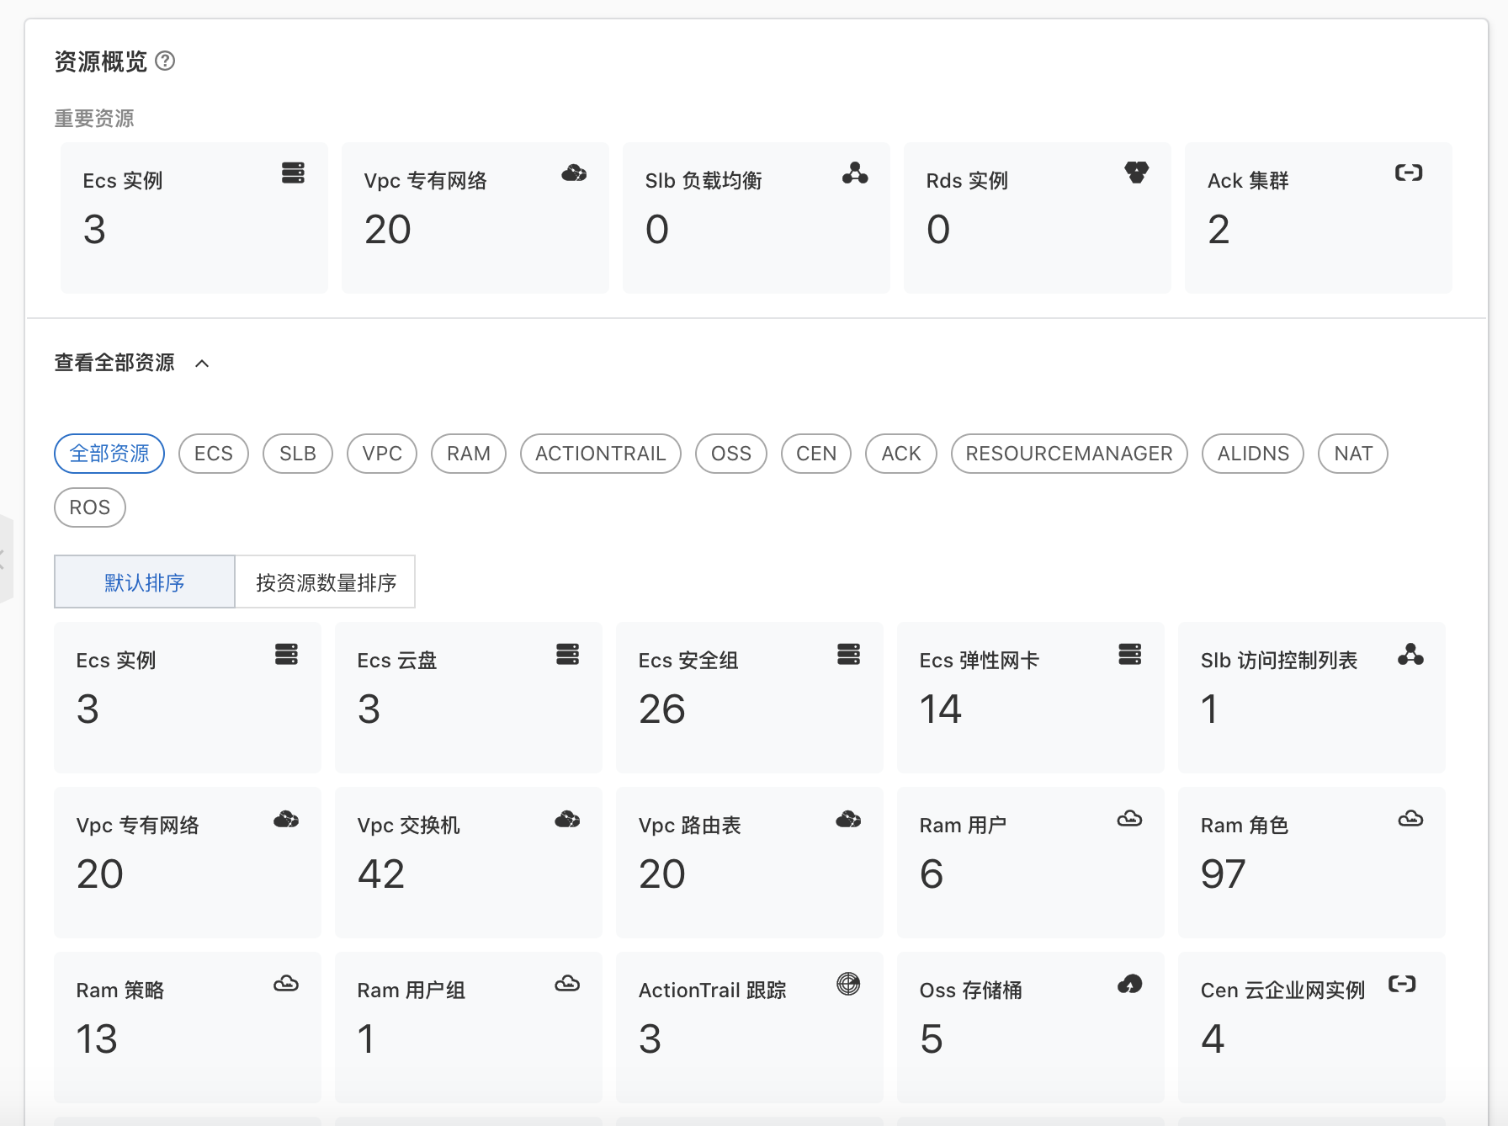
Task: Filter resources by NAT tag
Action: click(1353, 454)
